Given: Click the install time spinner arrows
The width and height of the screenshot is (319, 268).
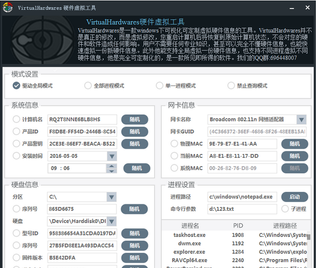Looking at the screenshot, I should click(x=112, y=168).
